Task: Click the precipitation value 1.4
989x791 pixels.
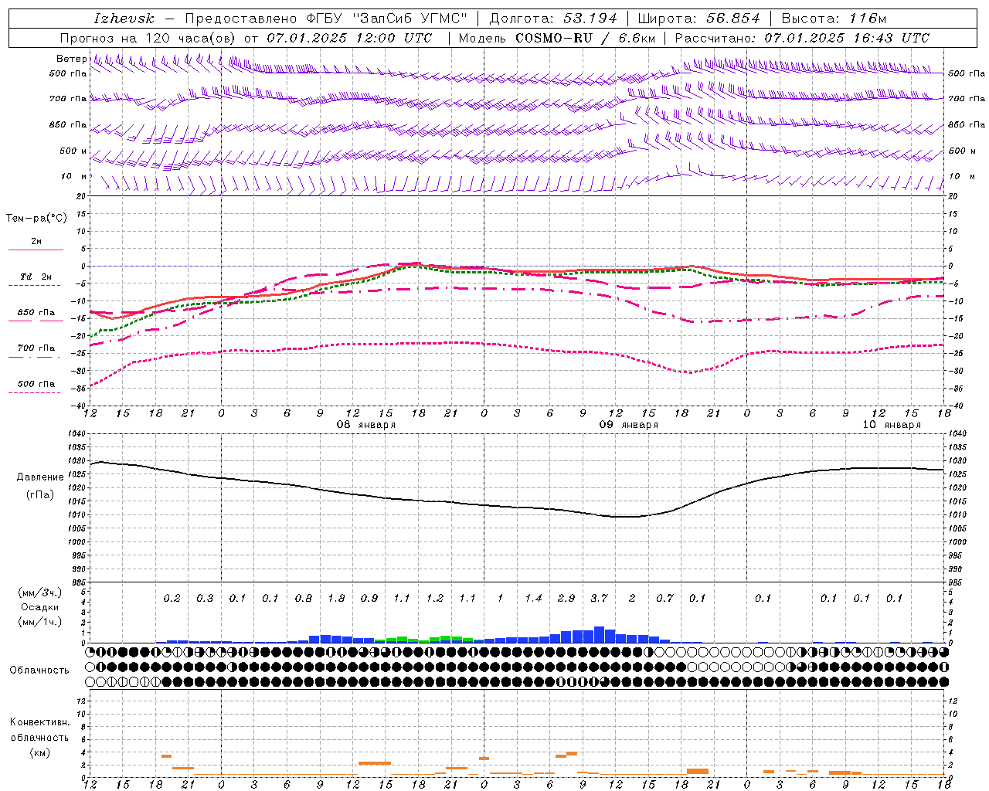Action: point(533,598)
